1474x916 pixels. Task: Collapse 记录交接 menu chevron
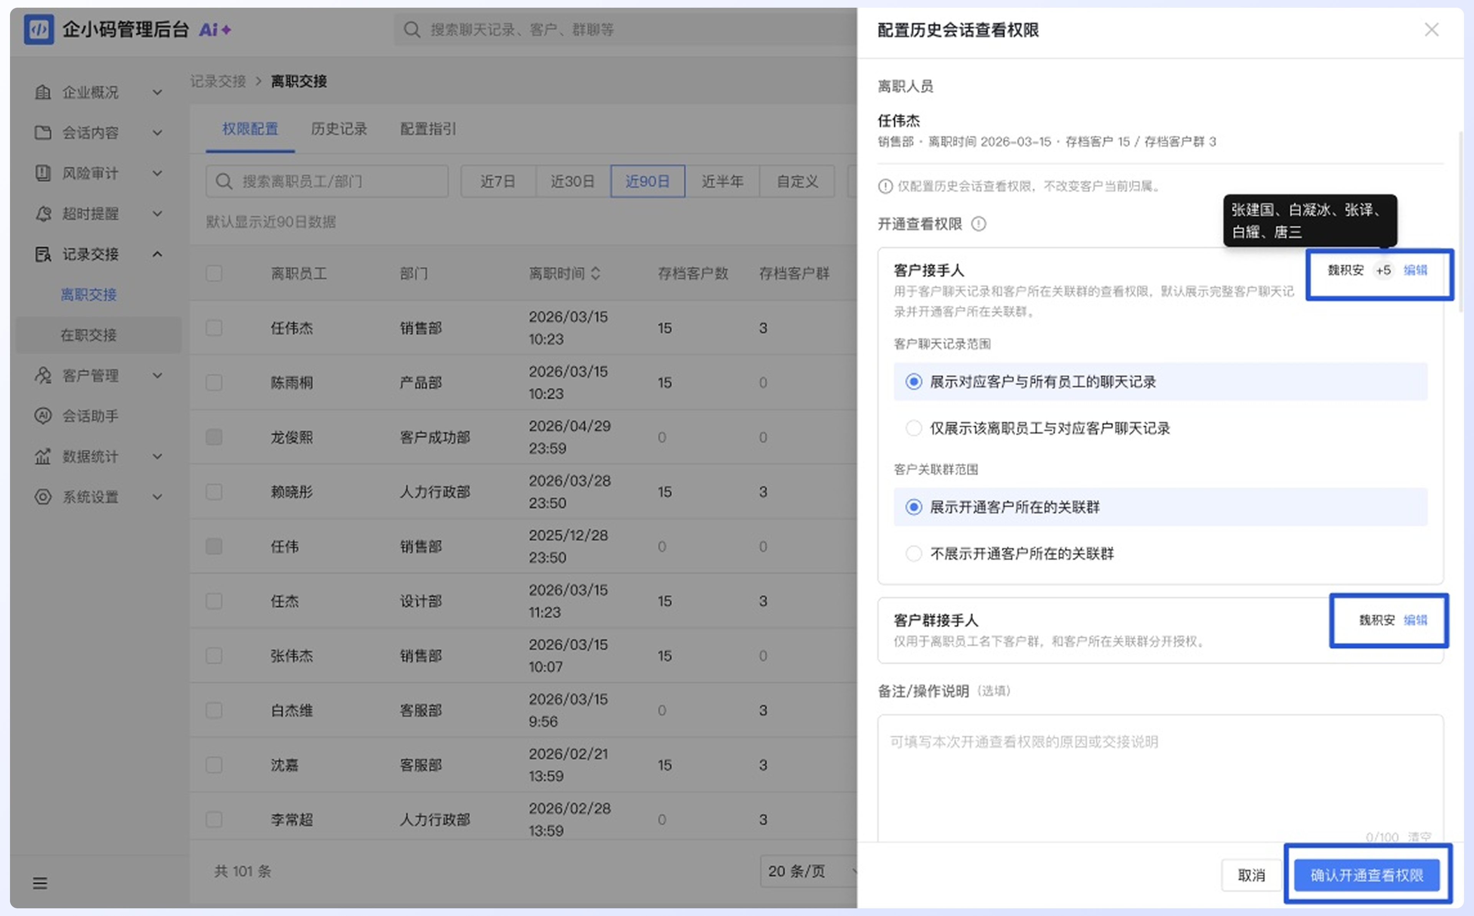click(x=157, y=255)
